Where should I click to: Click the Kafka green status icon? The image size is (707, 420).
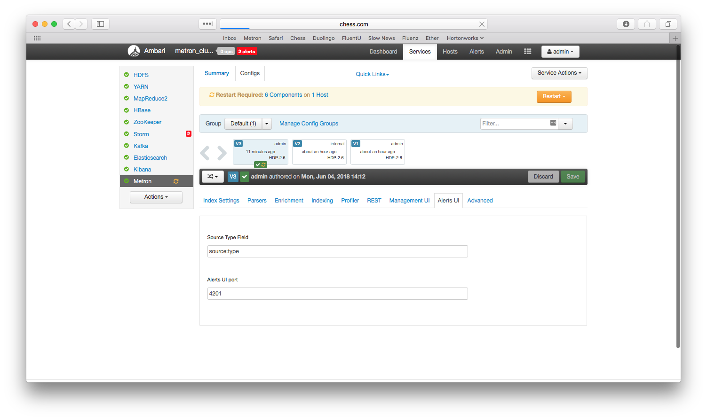point(127,146)
